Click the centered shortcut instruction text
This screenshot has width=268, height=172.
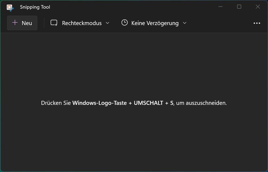click(x=134, y=103)
